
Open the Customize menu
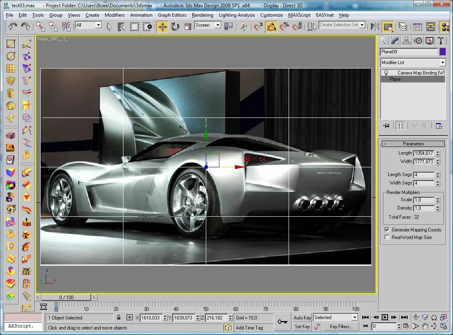tap(271, 15)
